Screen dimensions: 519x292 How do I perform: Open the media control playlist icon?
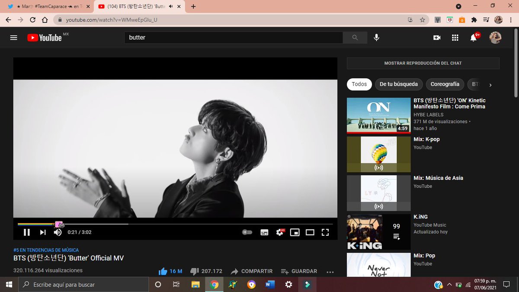pyautogui.click(x=486, y=20)
